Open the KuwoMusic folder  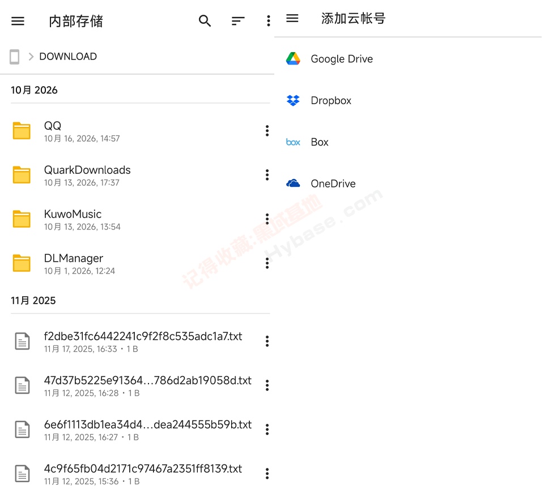(x=137, y=219)
